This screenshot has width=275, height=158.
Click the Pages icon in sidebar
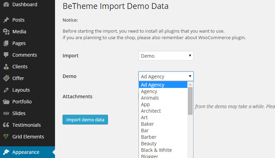pos(6,43)
